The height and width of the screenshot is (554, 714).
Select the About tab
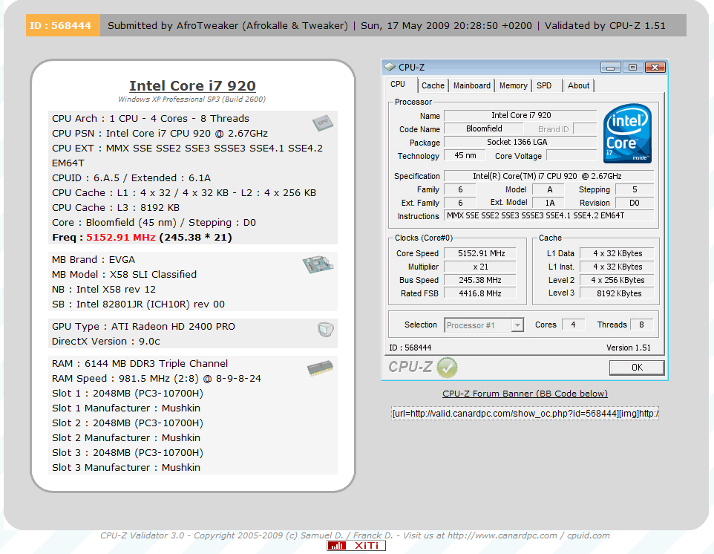578,85
